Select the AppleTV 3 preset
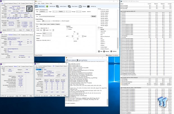Image resolution: width=174 pixels, height=114 pixels. [x=103, y=44]
